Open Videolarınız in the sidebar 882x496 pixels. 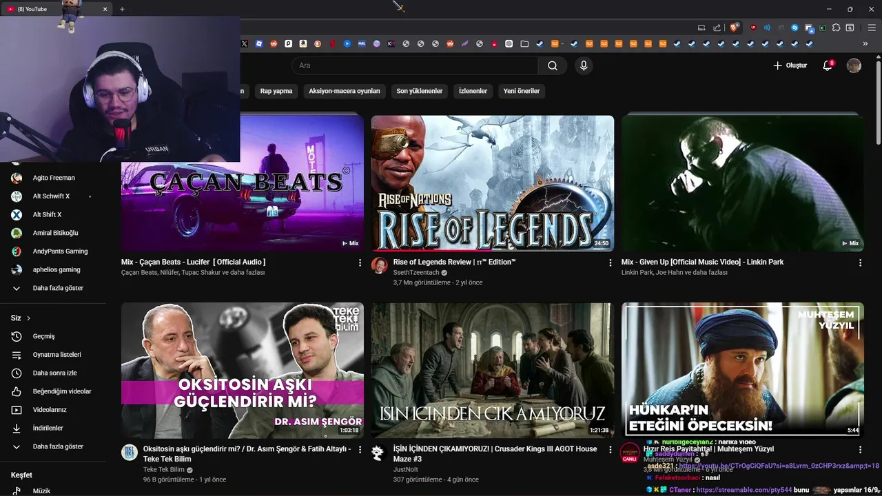coord(53,410)
